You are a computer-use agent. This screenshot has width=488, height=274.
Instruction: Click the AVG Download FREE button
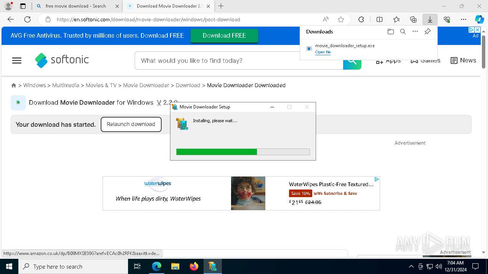coord(224,35)
